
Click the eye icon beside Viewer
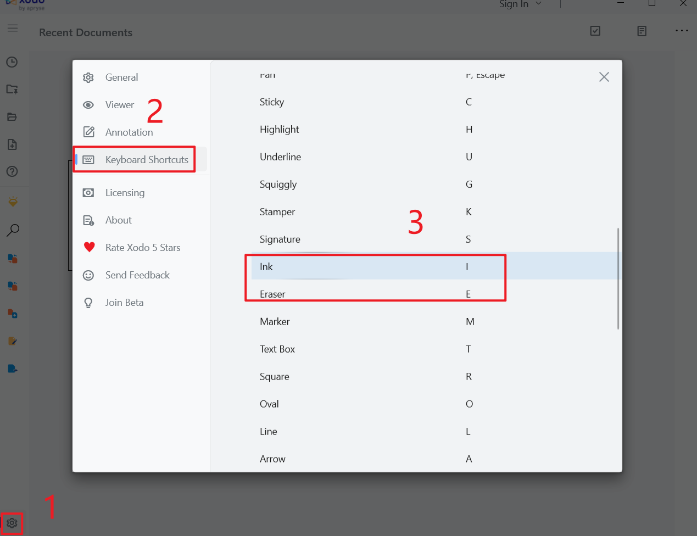point(88,105)
